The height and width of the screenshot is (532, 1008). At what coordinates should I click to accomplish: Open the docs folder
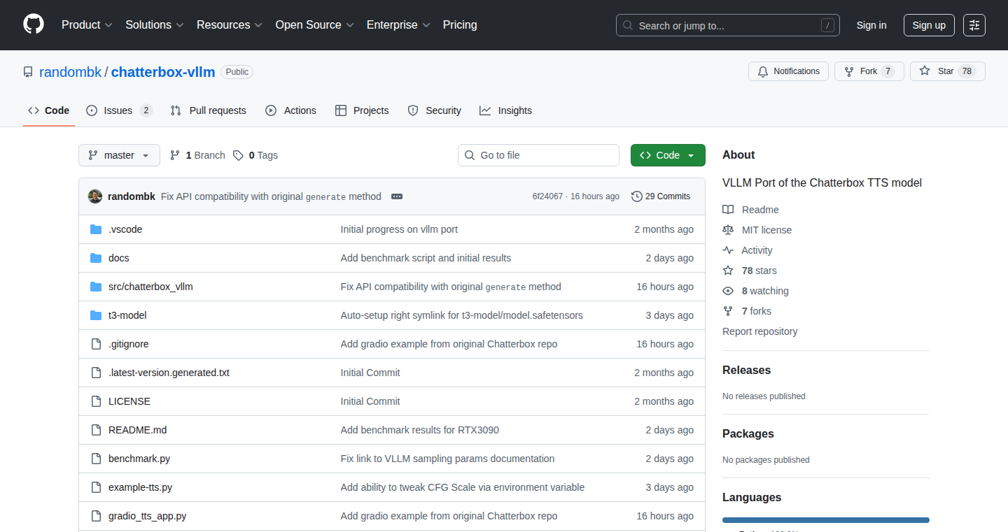tap(119, 258)
